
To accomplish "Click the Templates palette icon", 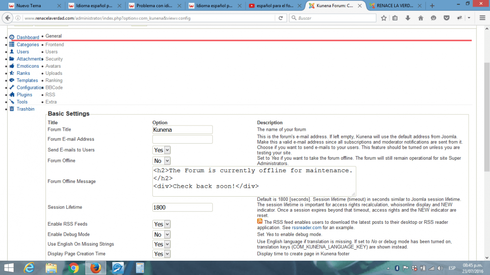I will [12, 80].
